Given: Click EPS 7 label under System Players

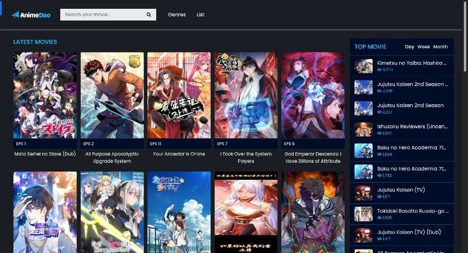Looking at the screenshot, I should tap(222, 143).
